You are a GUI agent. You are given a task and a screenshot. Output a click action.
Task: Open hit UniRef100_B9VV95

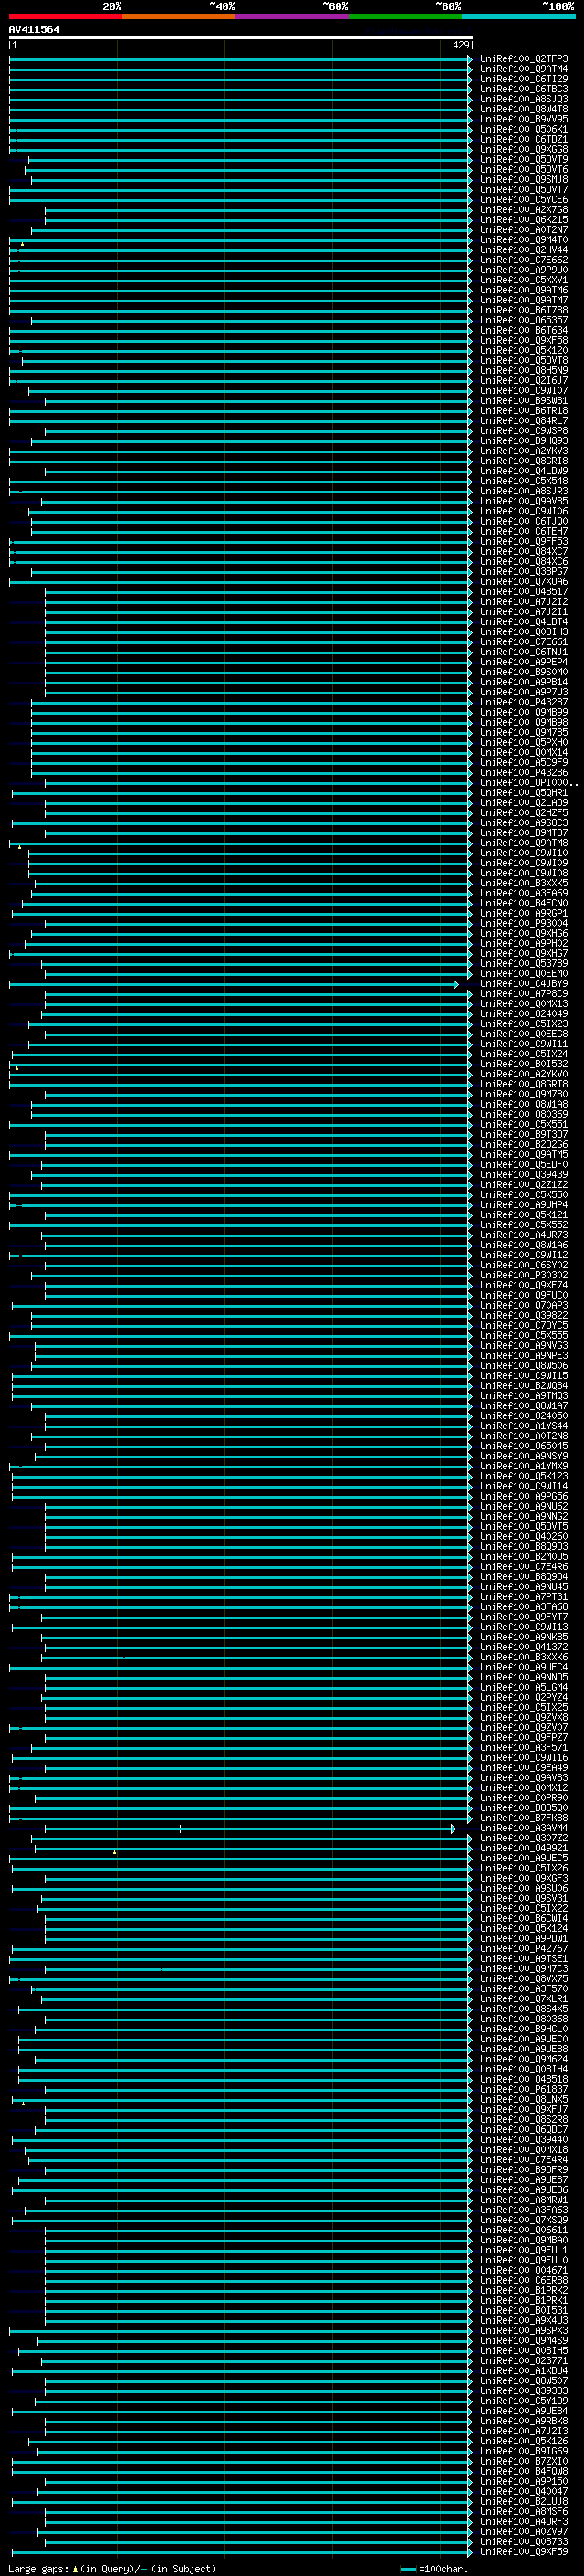[x=524, y=119]
